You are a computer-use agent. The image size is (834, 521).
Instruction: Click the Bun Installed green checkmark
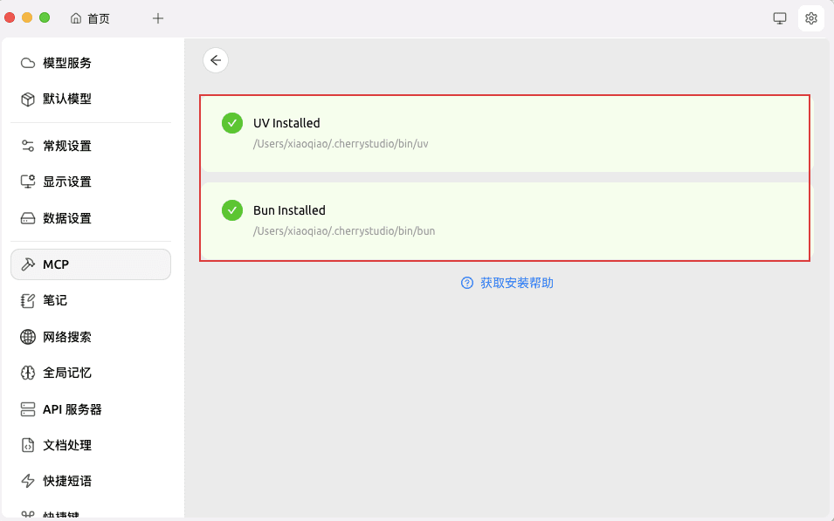232,210
